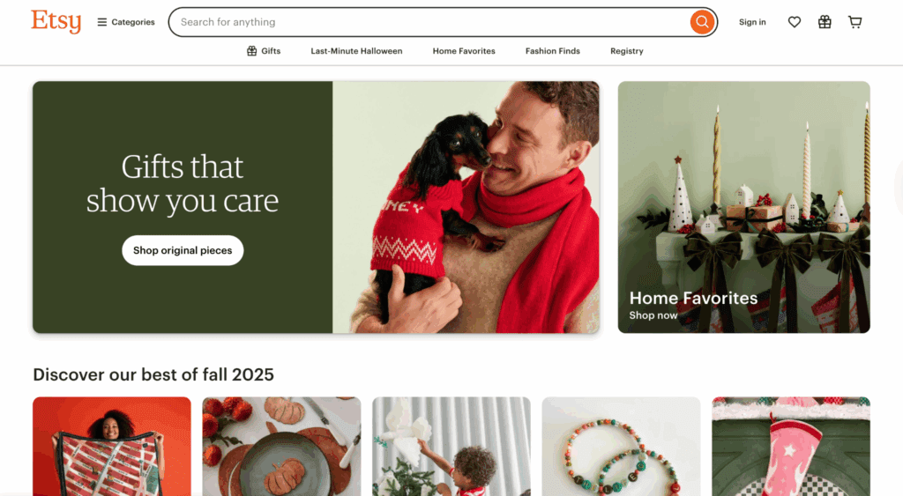Click the hamburger icon beside Categories
The height and width of the screenshot is (496, 903).
(102, 22)
